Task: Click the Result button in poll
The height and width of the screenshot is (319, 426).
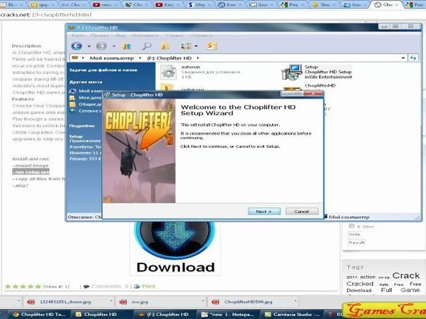Action: click(x=356, y=242)
